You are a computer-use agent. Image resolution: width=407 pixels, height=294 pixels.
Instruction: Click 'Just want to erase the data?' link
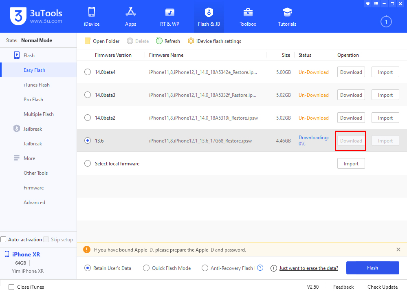308,268
